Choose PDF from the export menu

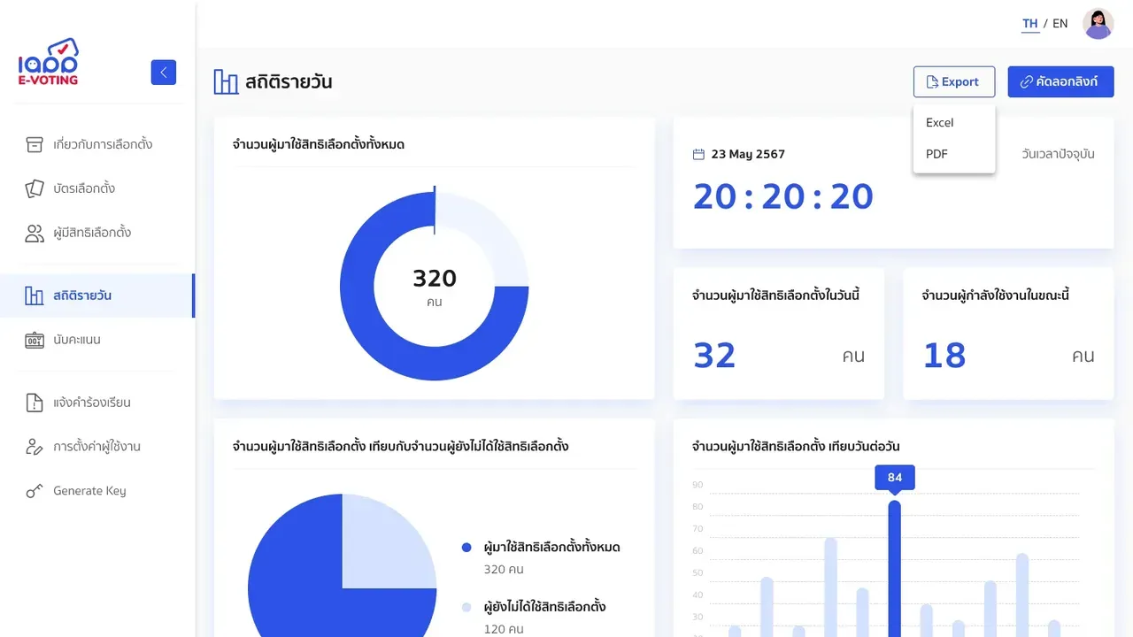[x=954, y=154]
